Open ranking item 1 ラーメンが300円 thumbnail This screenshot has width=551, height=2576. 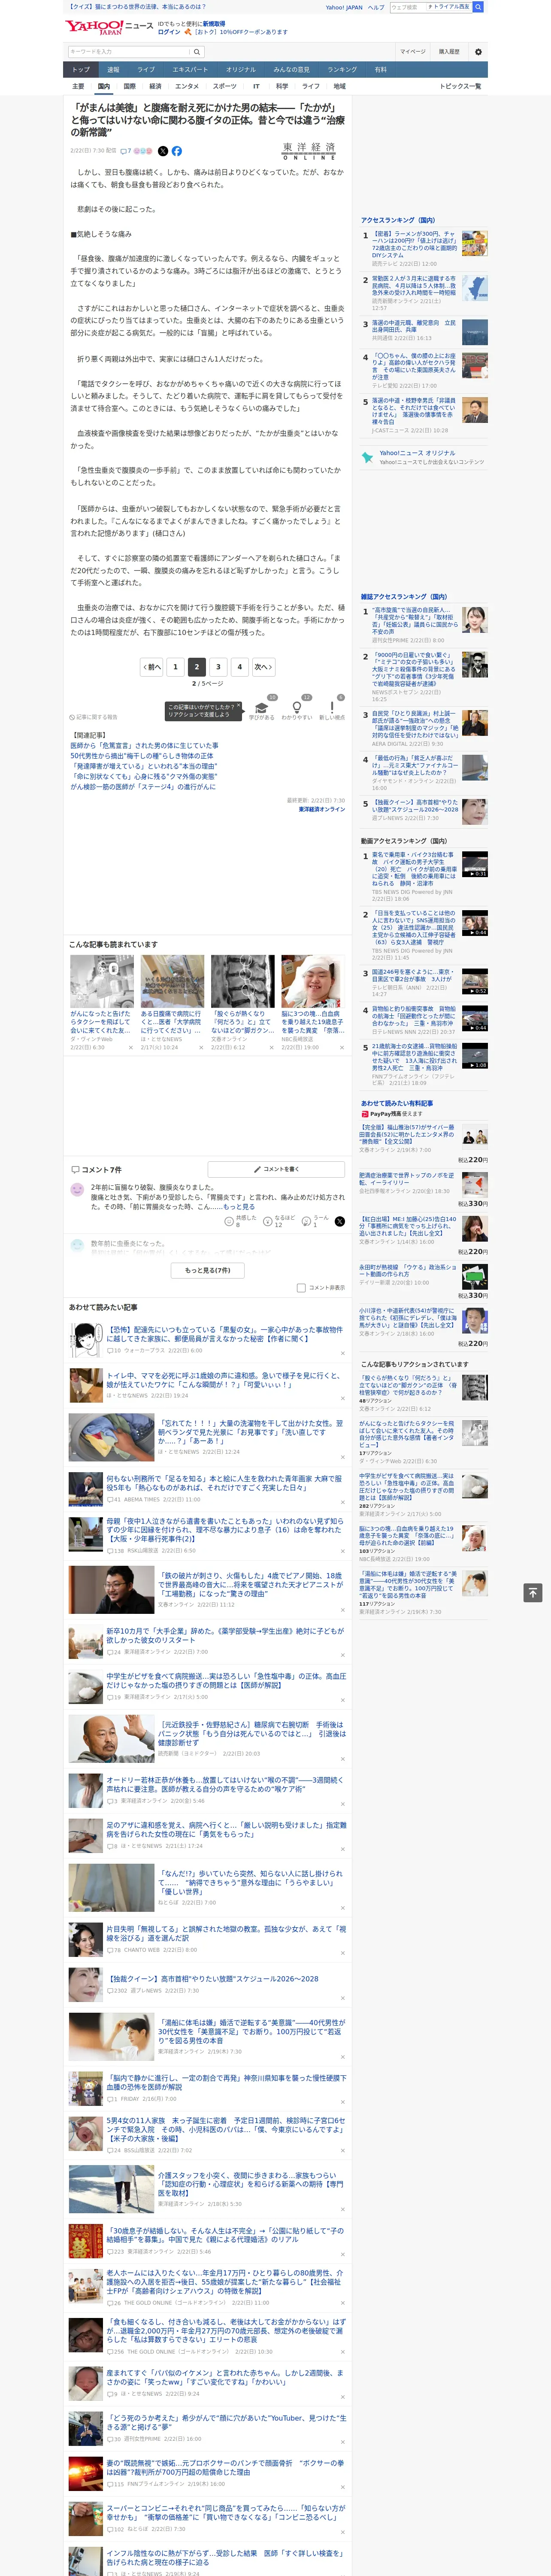(x=474, y=243)
